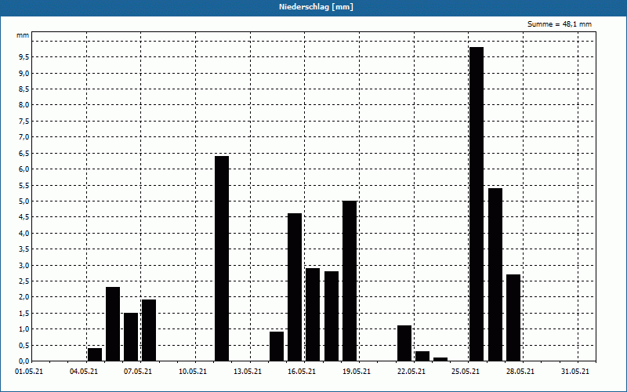Image resolution: width=627 pixels, height=392 pixels.
Task: Select the "04.05.21" date label
Action: pos(84,372)
